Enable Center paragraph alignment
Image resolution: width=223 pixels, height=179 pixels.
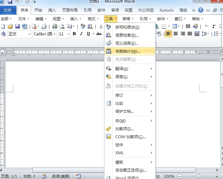pos(176,34)
